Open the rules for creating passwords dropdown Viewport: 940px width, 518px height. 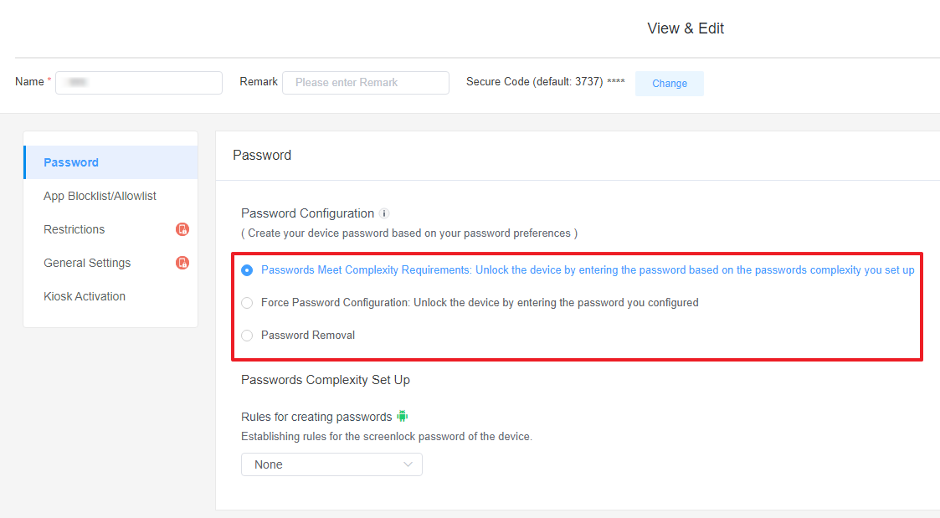(331, 464)
